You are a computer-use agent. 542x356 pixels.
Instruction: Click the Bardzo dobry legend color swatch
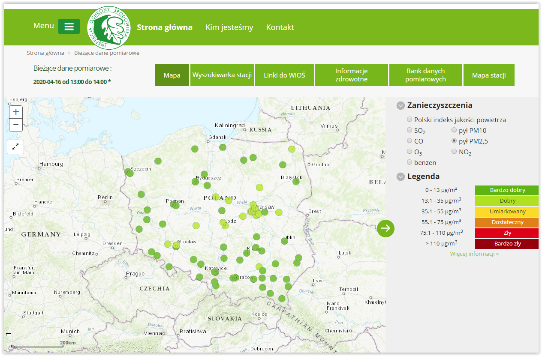pos(506,190)
